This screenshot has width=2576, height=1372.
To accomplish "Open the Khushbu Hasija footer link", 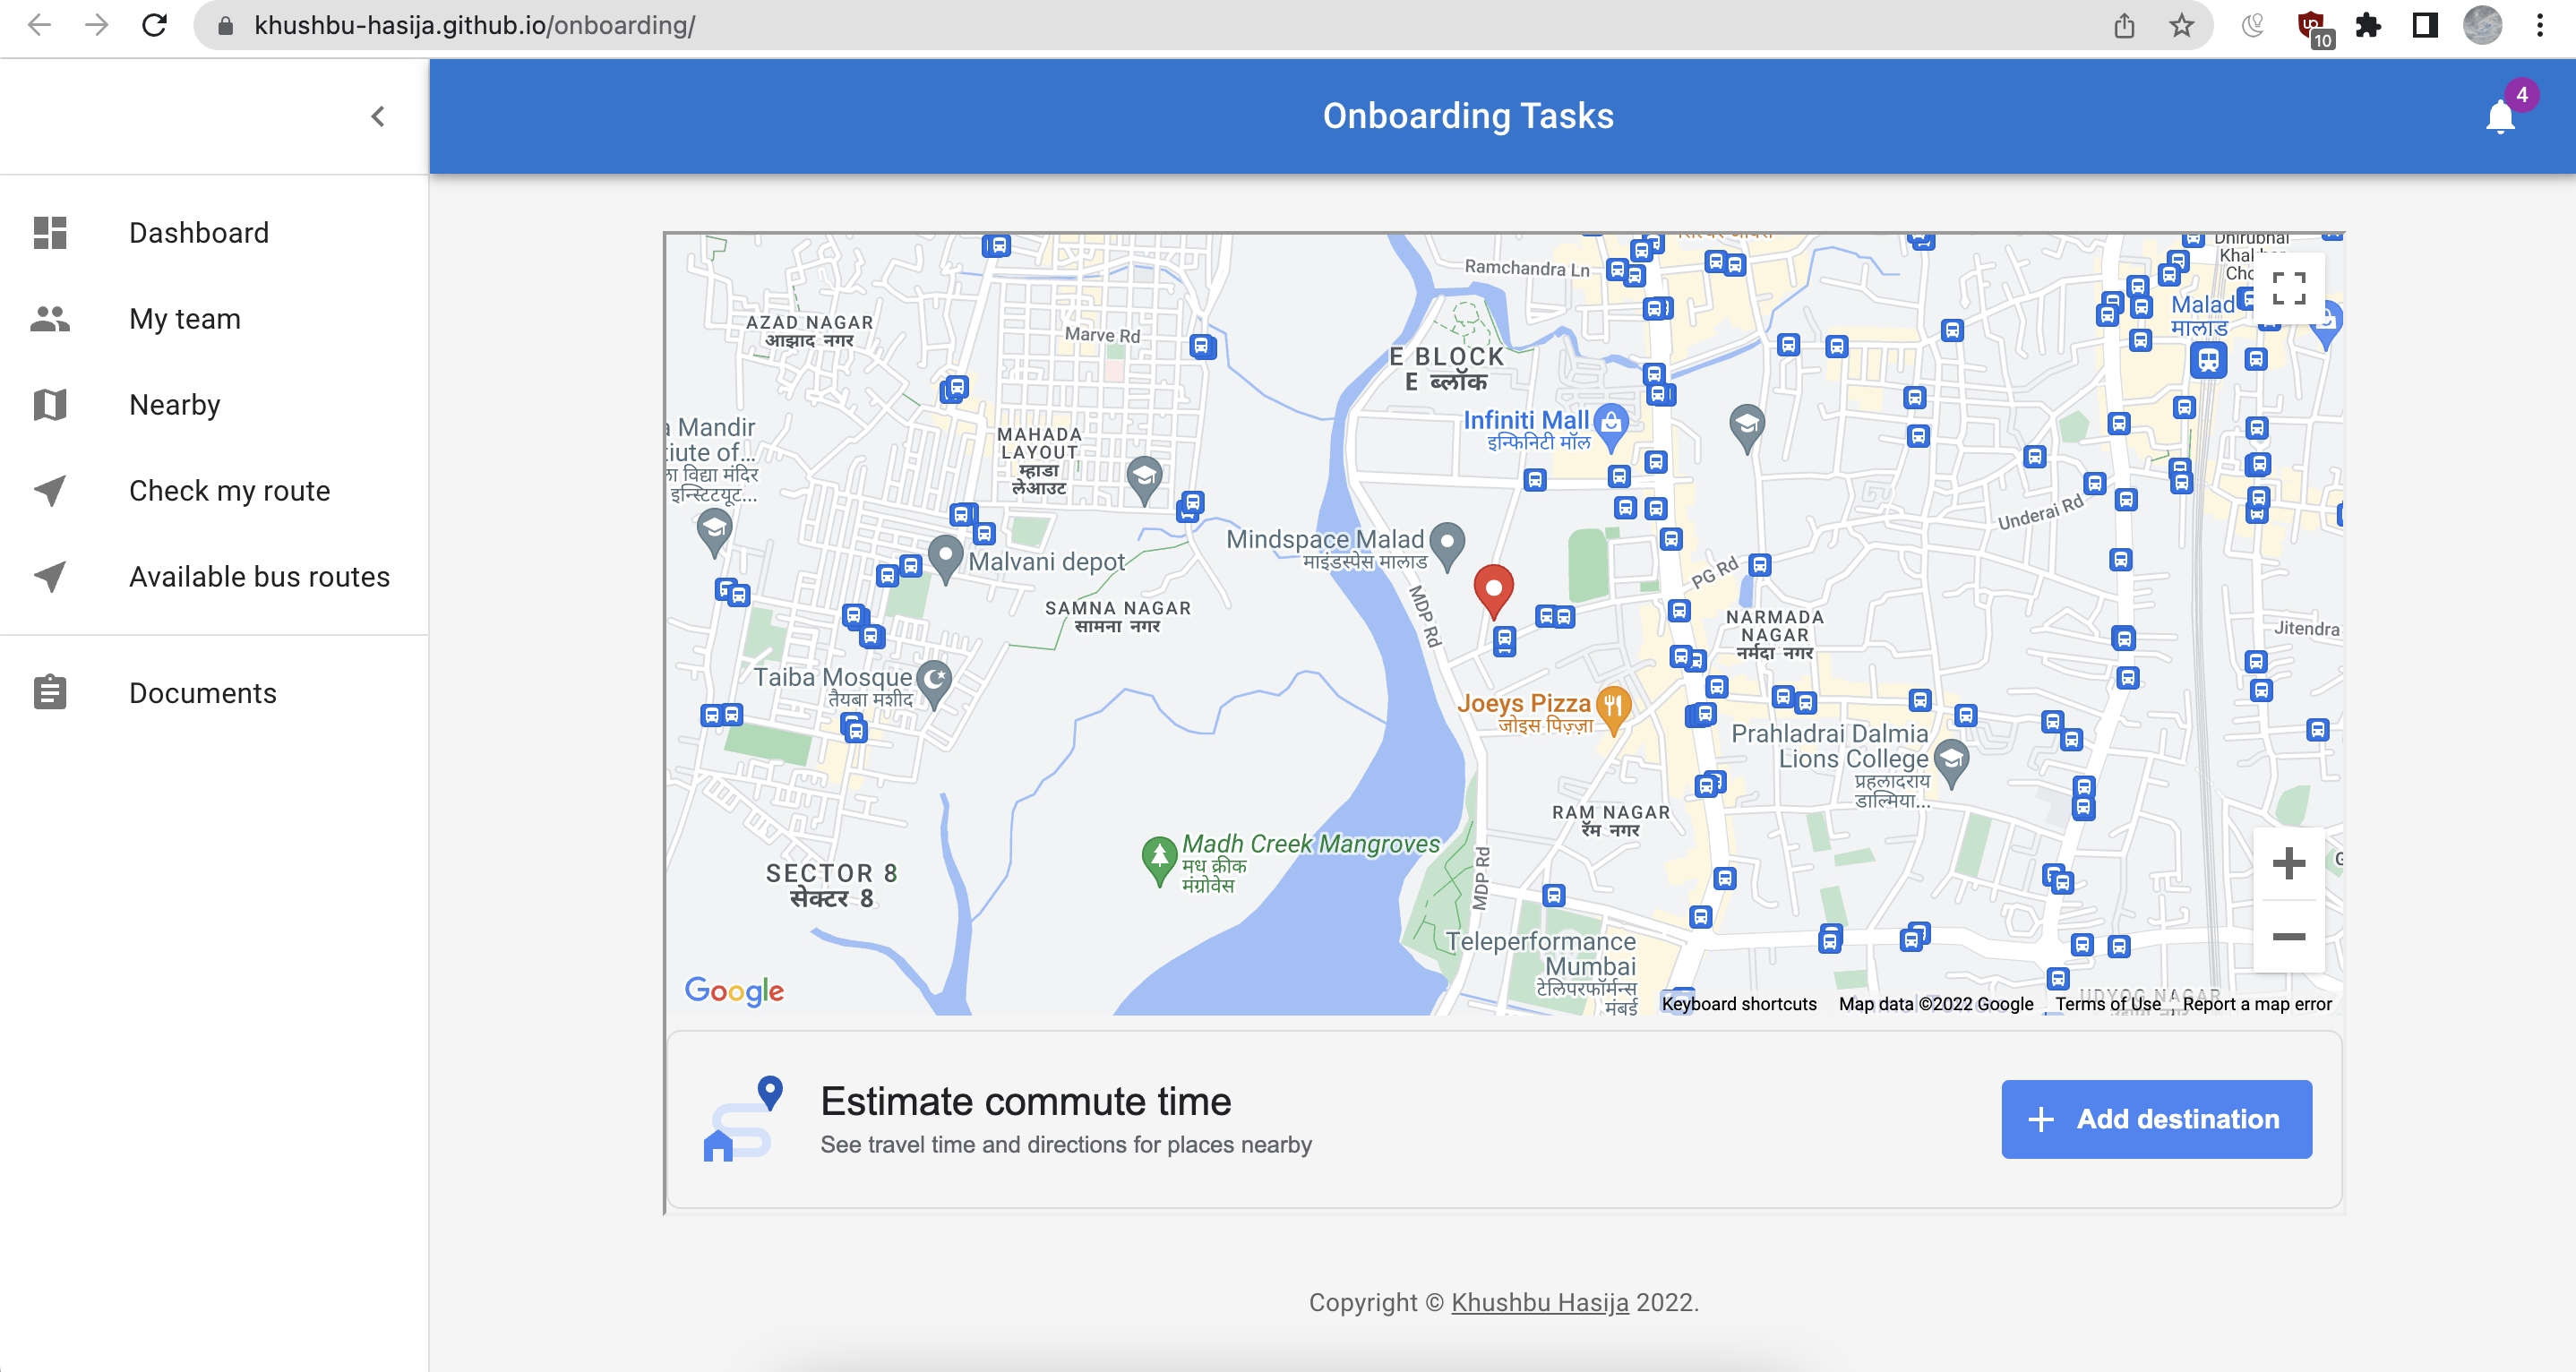I will click(1539, 1302).
